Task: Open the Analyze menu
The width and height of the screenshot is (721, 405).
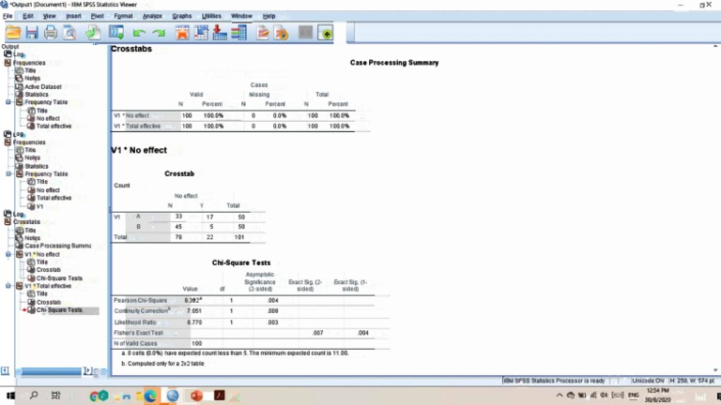Action: 152,16
